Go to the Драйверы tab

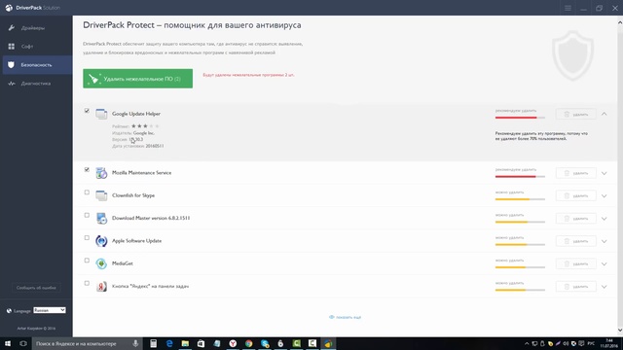(36, 28)
